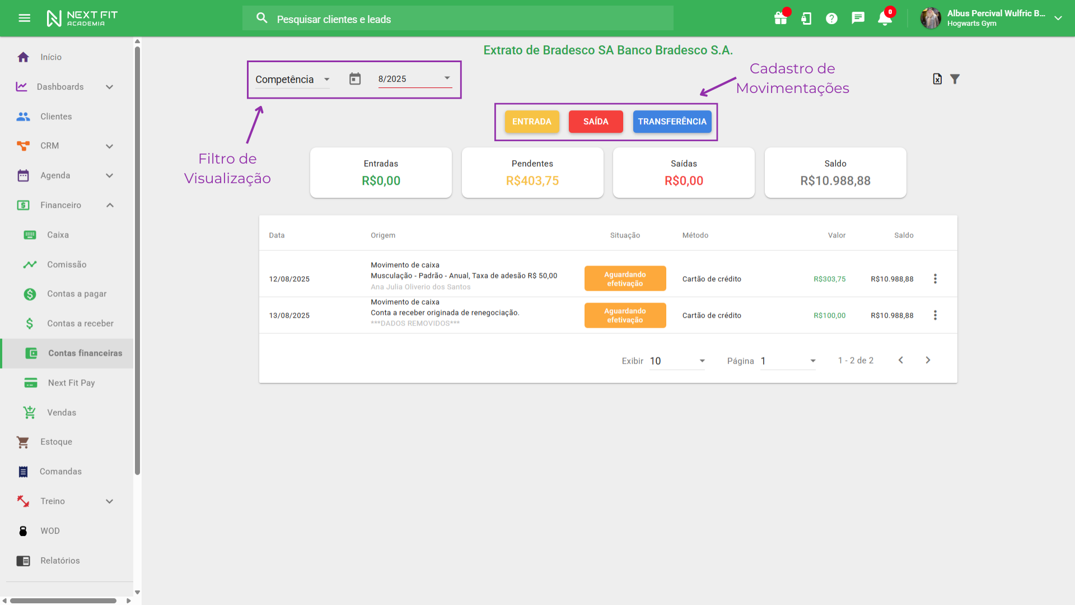Open the 8/2025 month dropdown

click(x=414, y=79)
